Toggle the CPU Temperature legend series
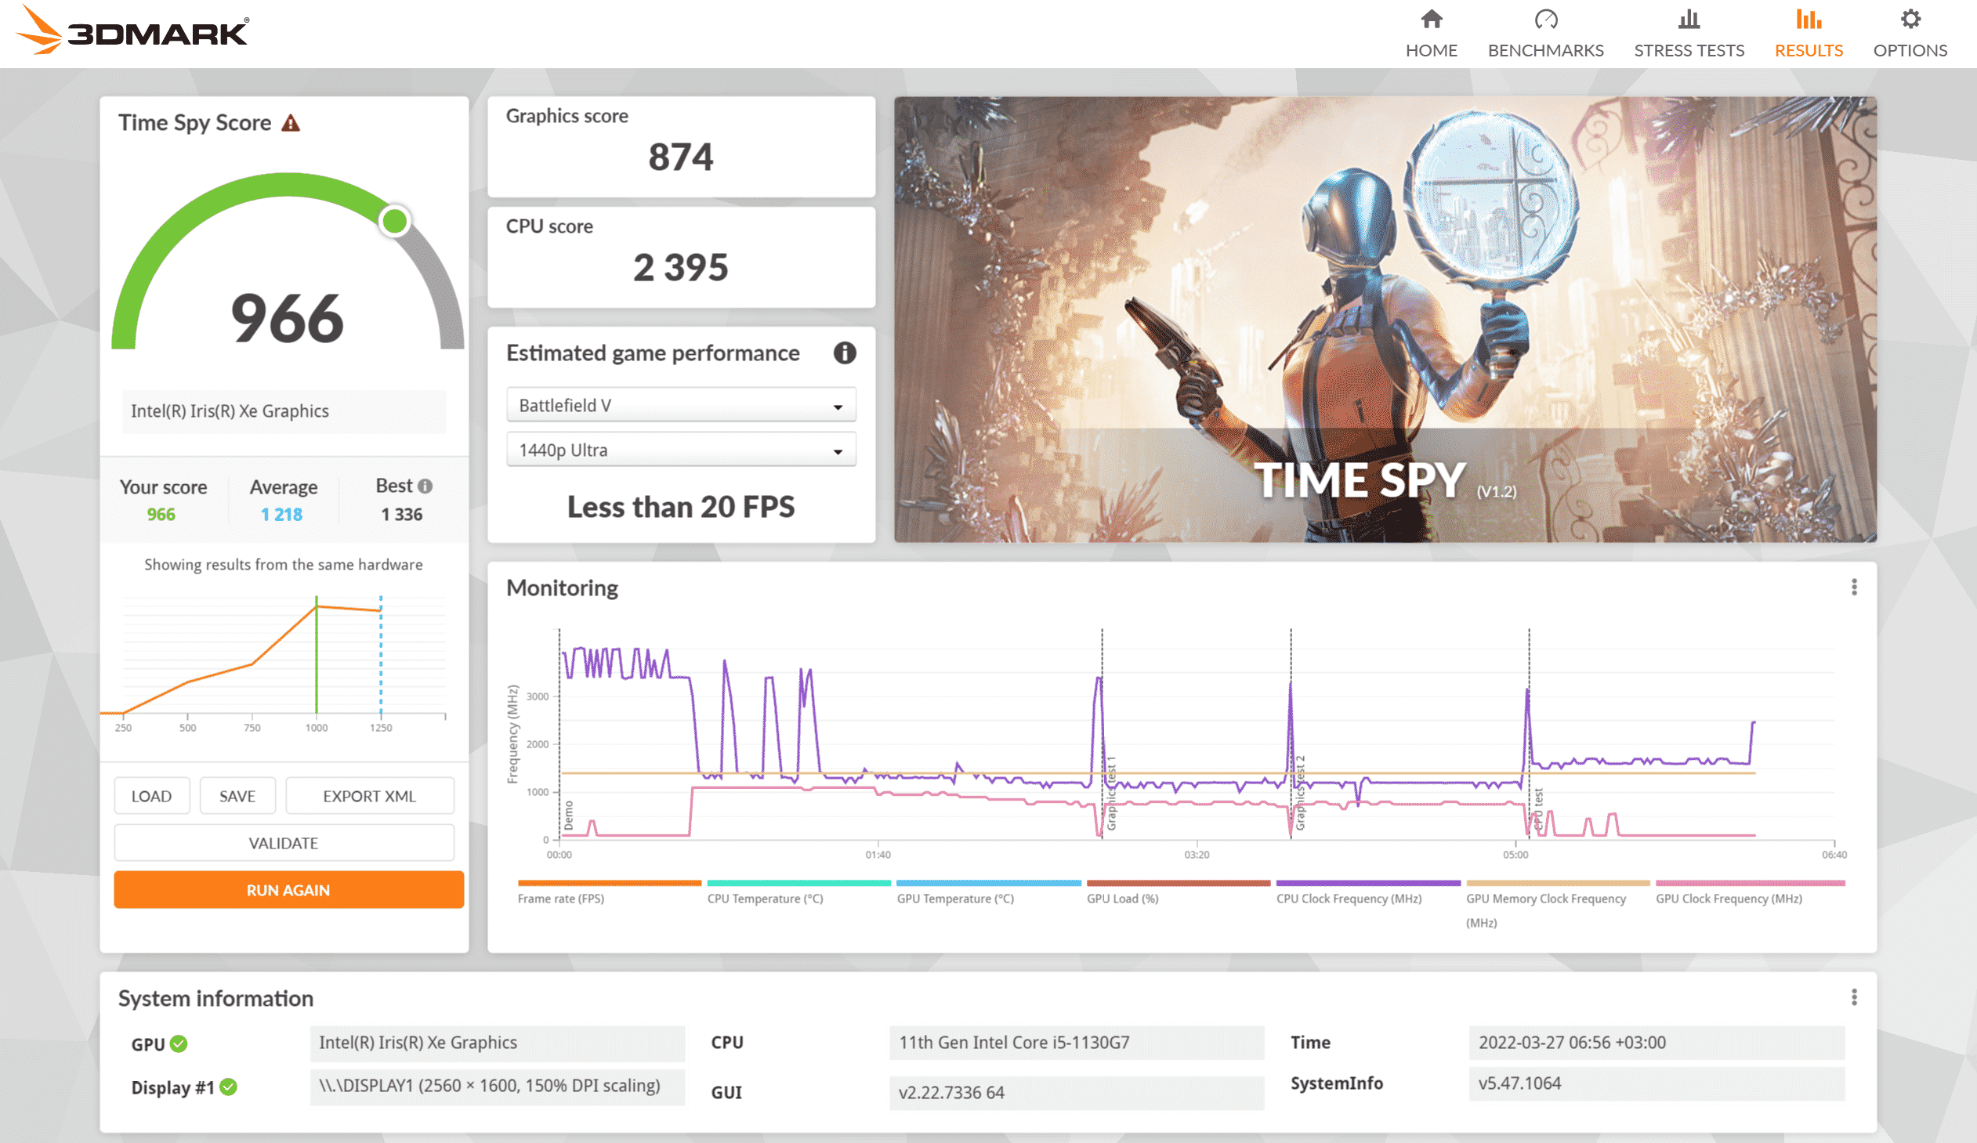This screenshot has height=1143, width=1977. pyautogui.click(x=765, y=899)
